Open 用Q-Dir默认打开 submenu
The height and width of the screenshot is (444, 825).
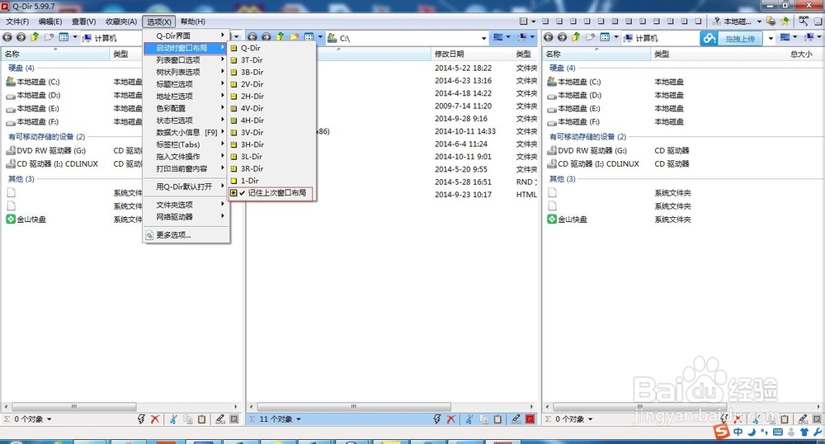pos(186,187)
